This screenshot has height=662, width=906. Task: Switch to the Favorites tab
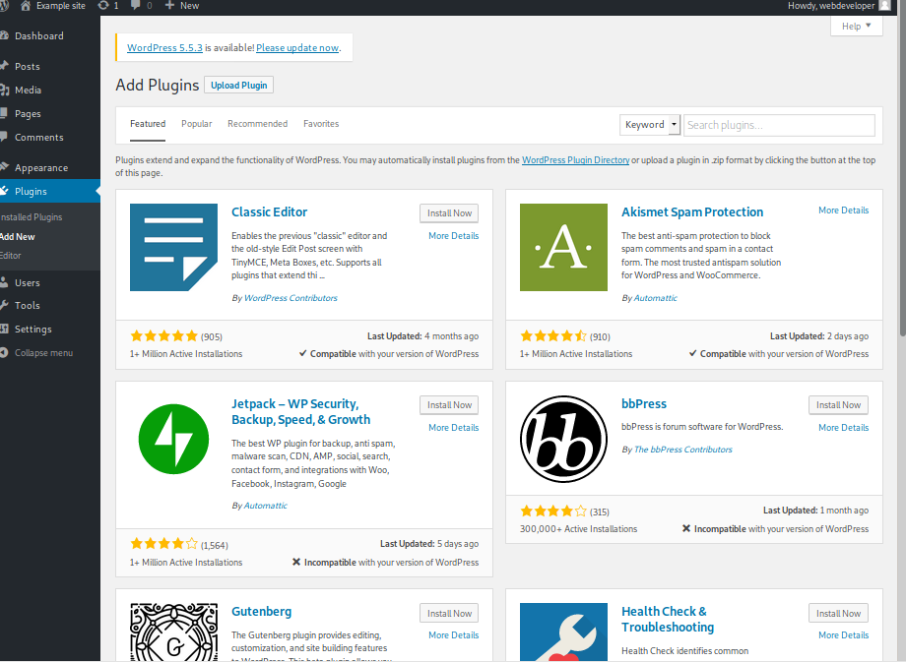[x=321, y=124]
